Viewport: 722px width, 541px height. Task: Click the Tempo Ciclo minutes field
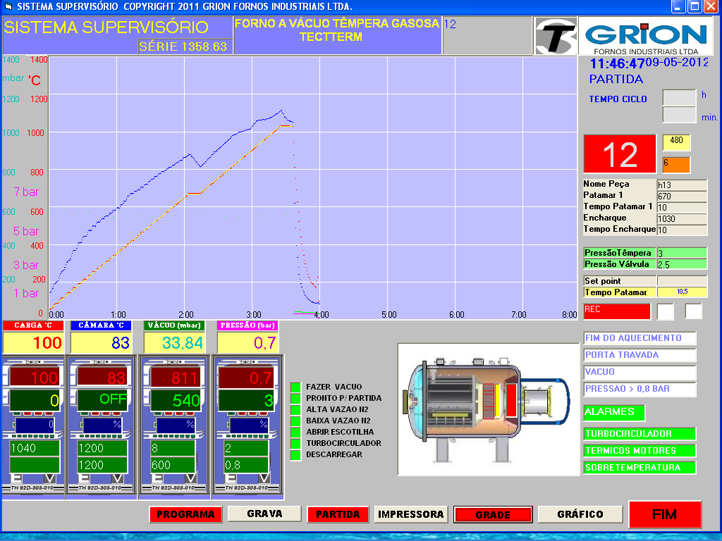(679, 115)
